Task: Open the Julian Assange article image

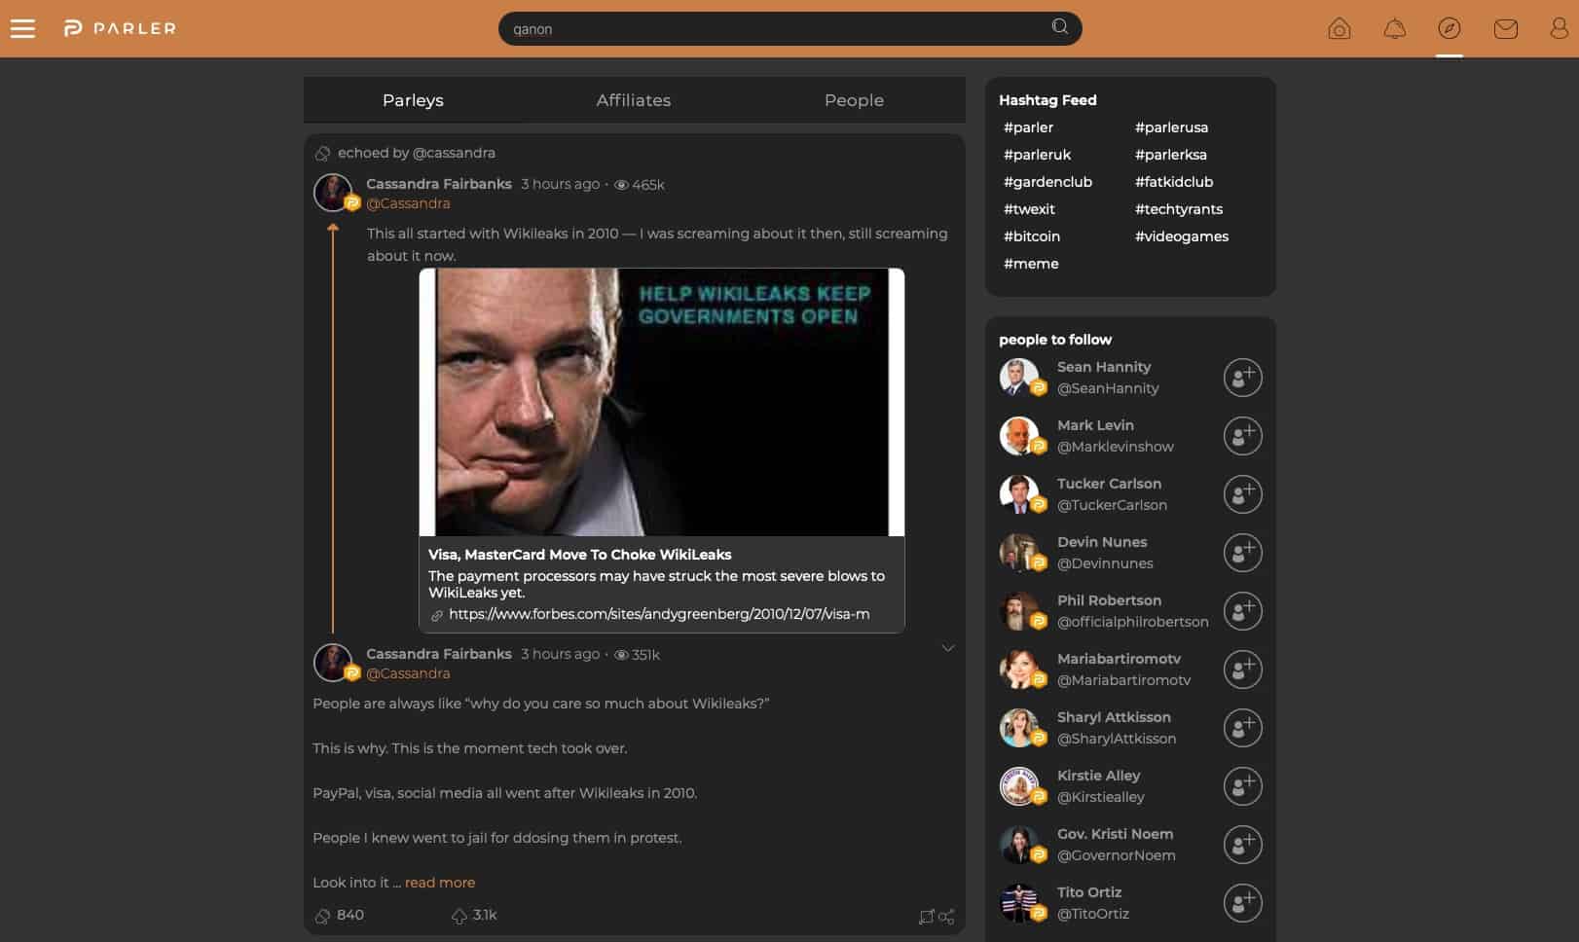Action: pos(662,402)
